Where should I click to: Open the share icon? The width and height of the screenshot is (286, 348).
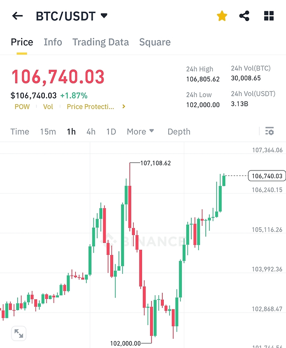[x=245, y=16]
